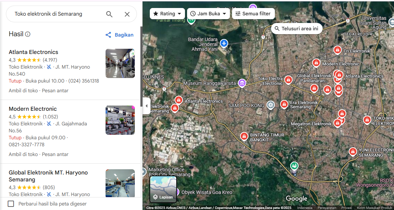Click the Hasil heading
Image resolution: width=394 pixels, height=210 pixels.
(16, 34)
